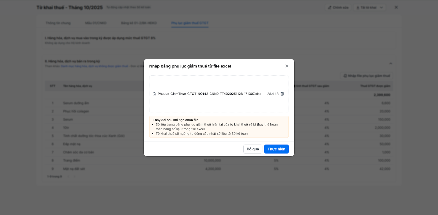Collapse the section II goods sold panel

[391, 64]
